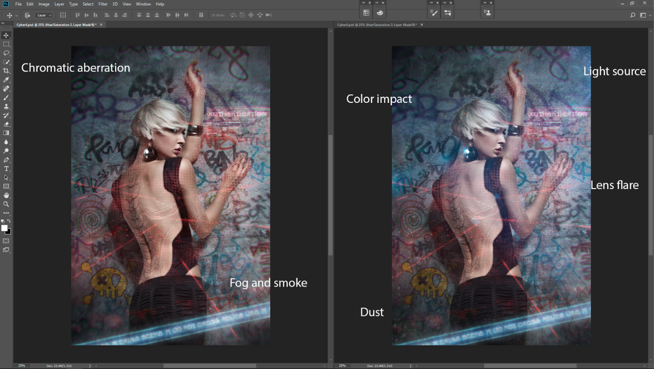Select the Crop tool
The image size is (654, 369).
pos(6,71)
